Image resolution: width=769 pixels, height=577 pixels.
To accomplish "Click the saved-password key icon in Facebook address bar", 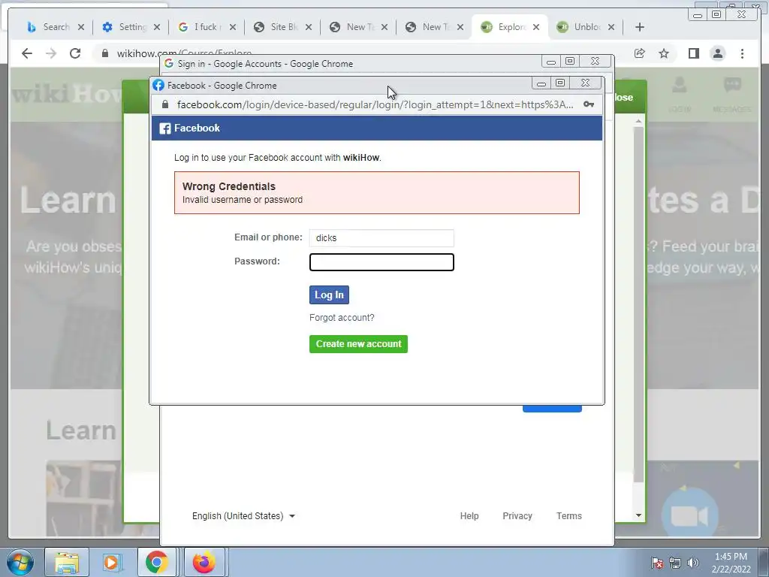I will click(589, 104).
